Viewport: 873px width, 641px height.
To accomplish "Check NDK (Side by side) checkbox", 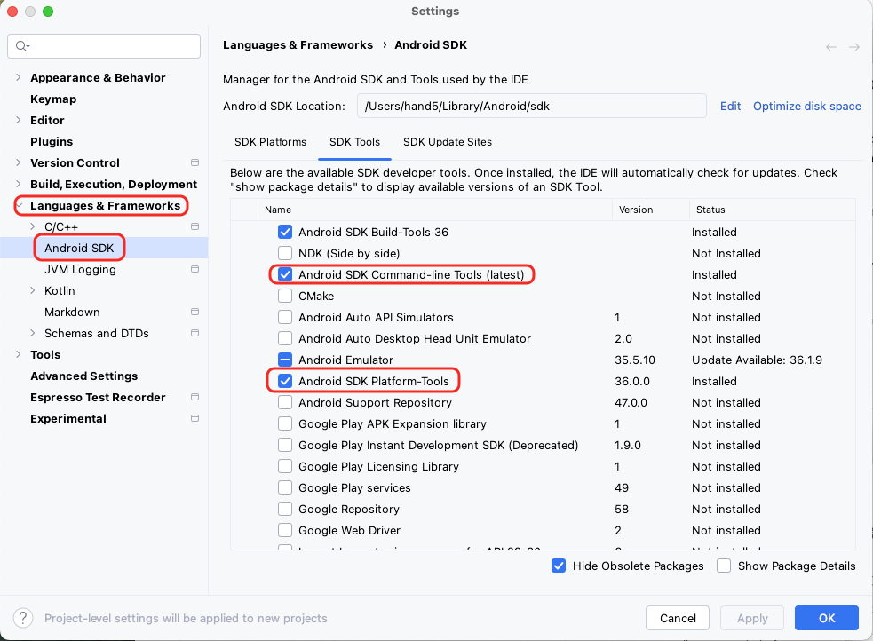I will click(285, 253).
